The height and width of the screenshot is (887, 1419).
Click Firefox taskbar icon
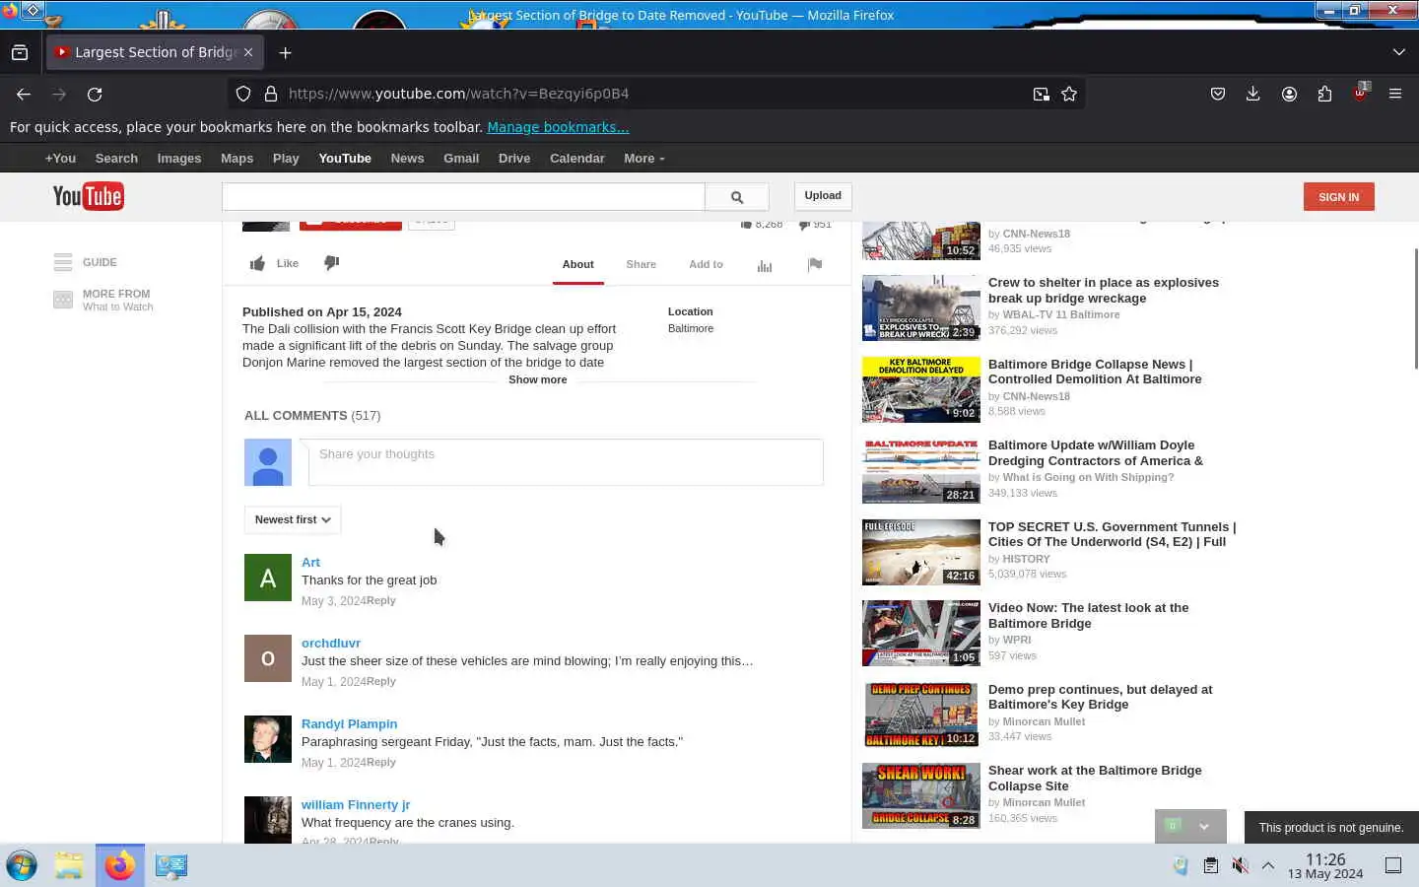pos(120,865)
